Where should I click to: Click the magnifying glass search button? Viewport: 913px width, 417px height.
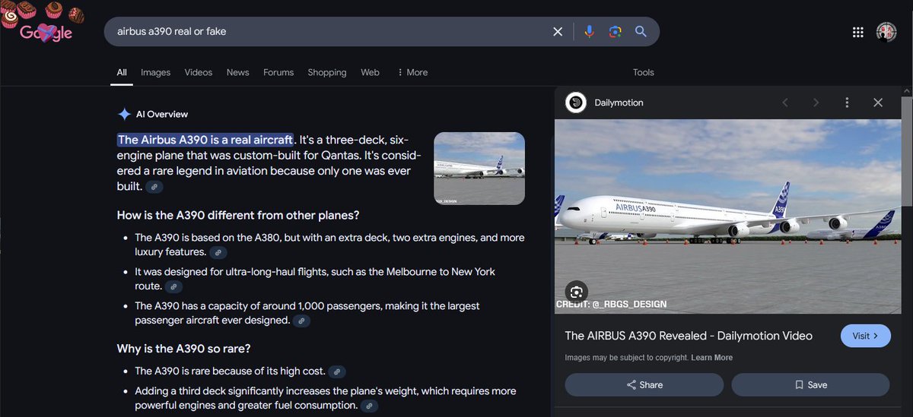pyautogui.click(x=641, y=31)
